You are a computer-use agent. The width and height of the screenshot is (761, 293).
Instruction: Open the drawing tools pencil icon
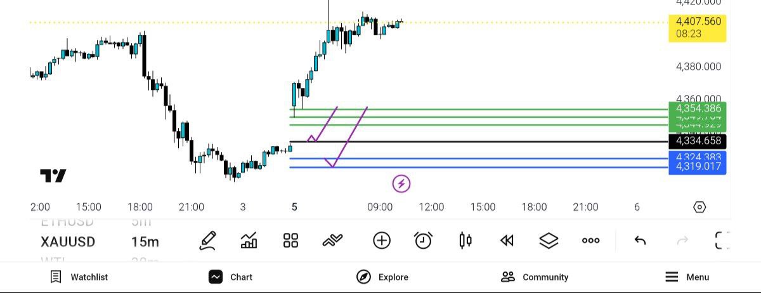[x=207, y=240]
